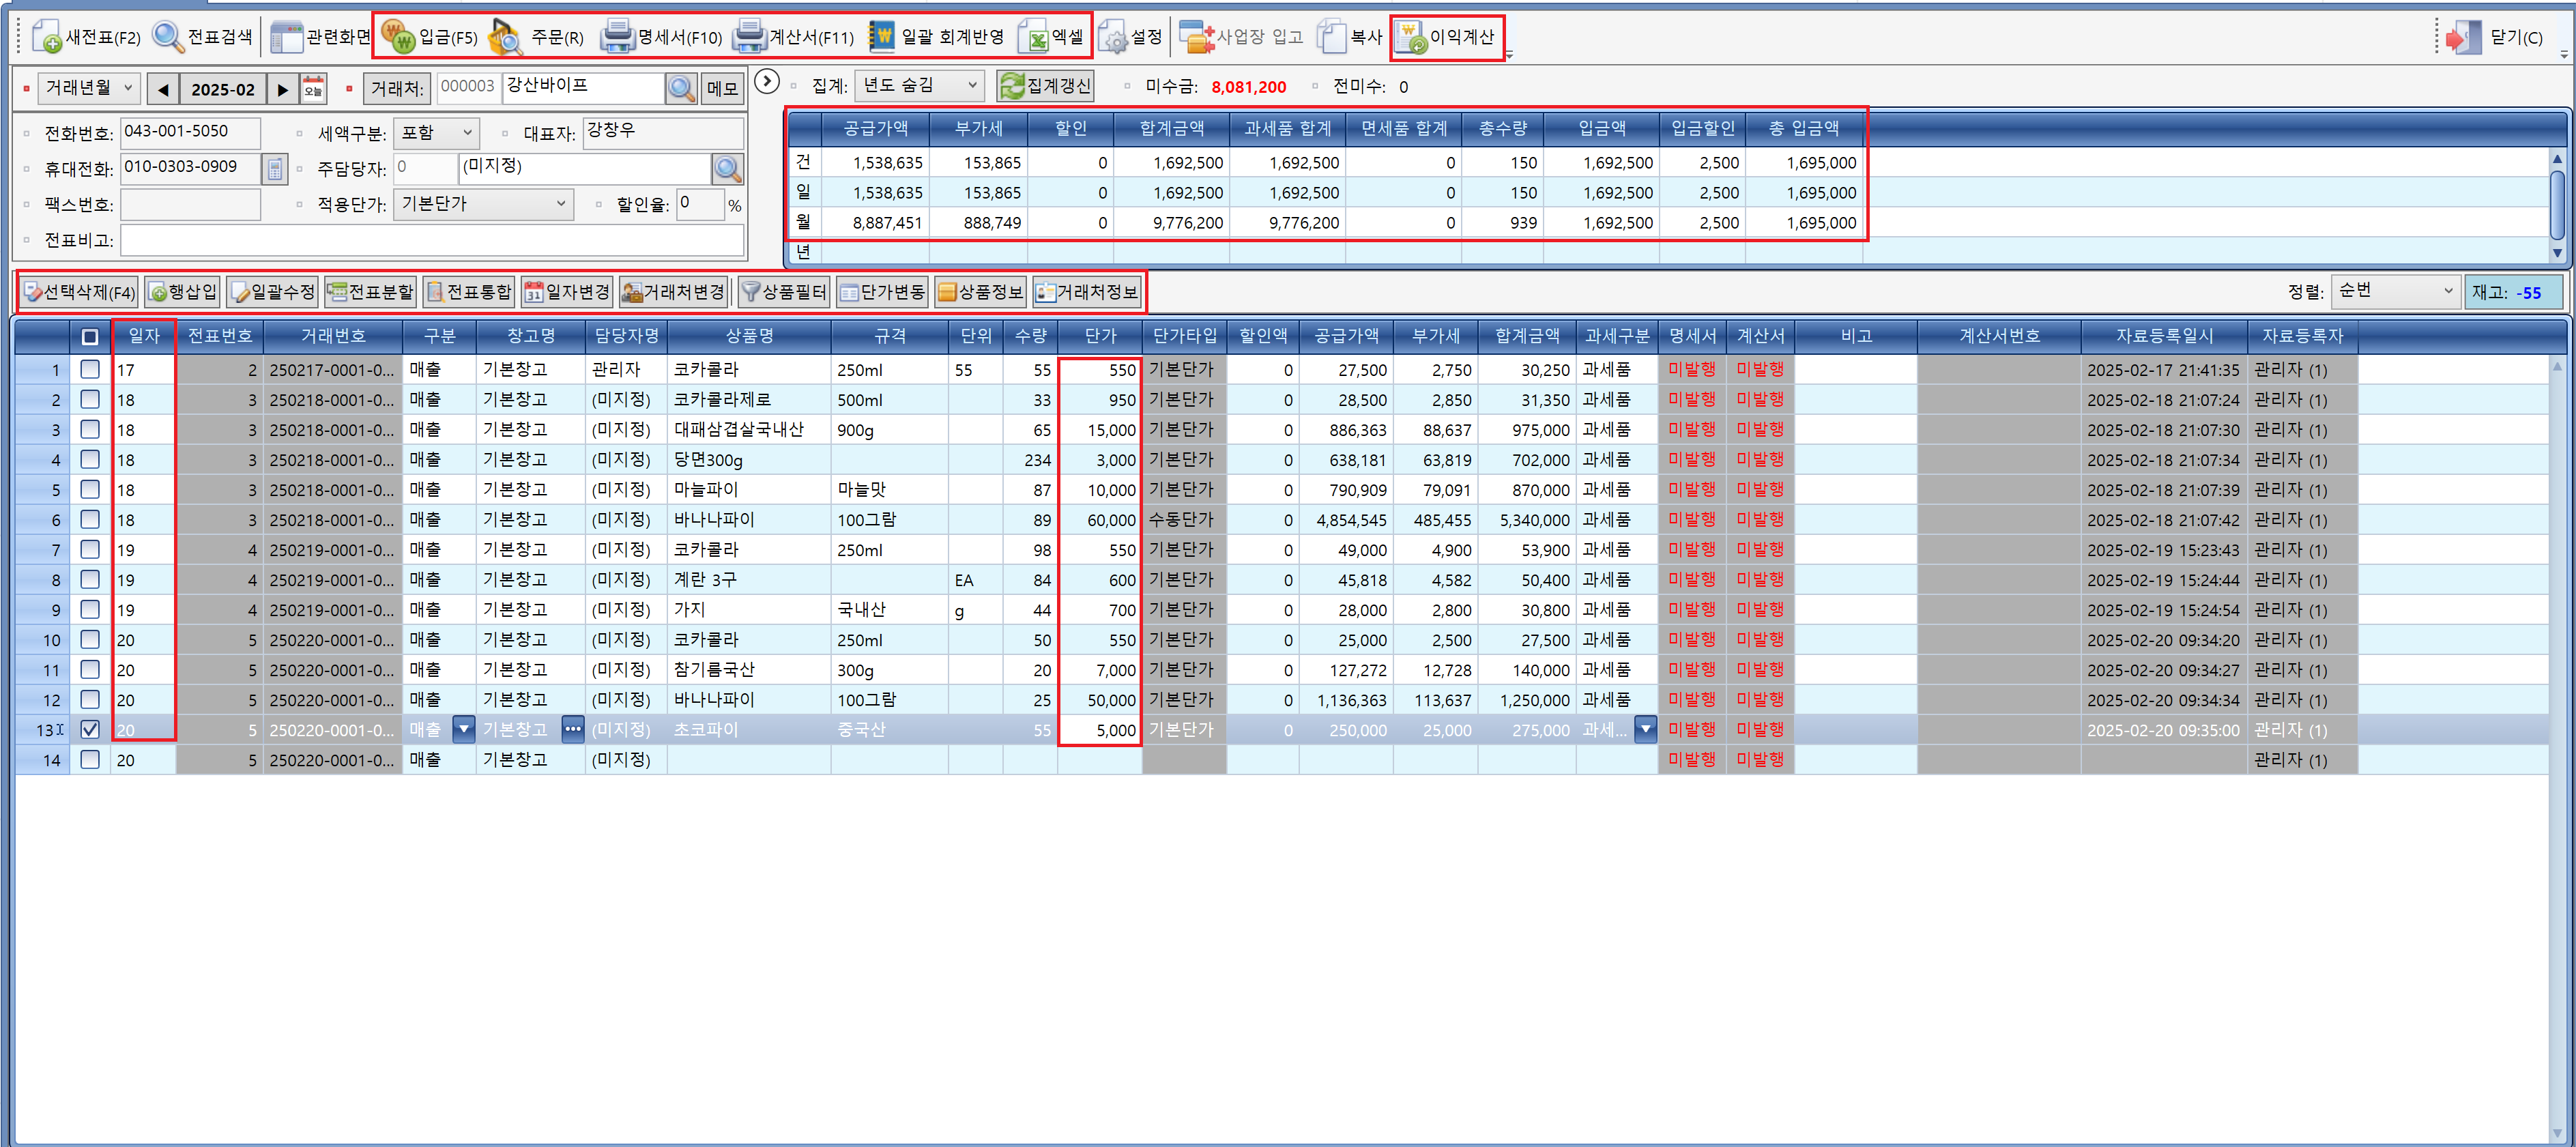Toggle the header select-all checkbox
The image size is (2576, 1147).
tap(90, 337)
